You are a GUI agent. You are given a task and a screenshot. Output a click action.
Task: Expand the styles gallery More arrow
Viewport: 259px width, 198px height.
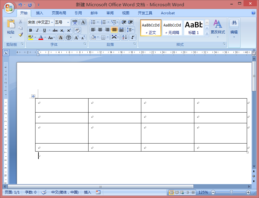pyautogui.click(x=207, y=33)
